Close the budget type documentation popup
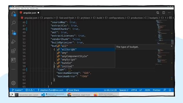This screenshot has width=183, height=103. pyautogui.click(x=172, y=46)
